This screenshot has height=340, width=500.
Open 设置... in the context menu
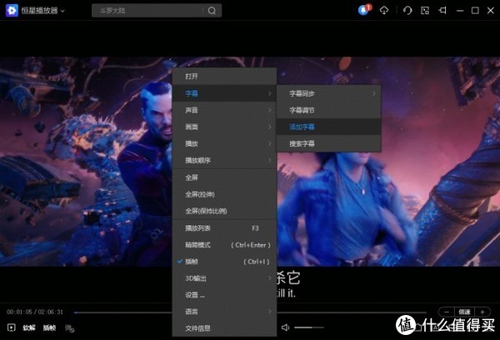224,295
